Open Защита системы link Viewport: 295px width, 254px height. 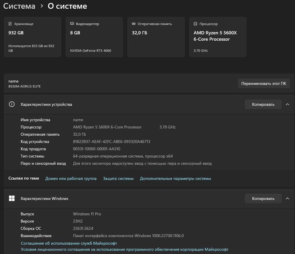(x=118, y=179)
